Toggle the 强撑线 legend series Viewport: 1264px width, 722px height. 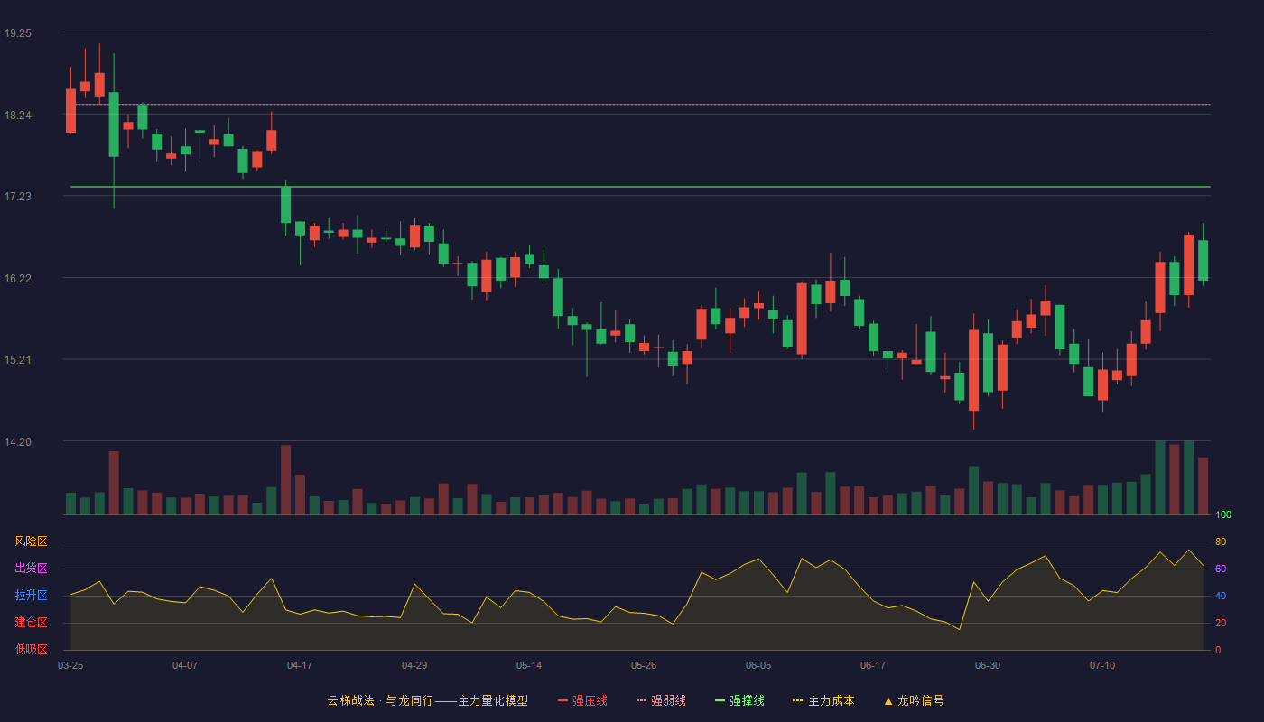(x=739, y=700)
